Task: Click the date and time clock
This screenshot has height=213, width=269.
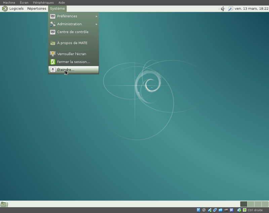Action: point(251,9)
